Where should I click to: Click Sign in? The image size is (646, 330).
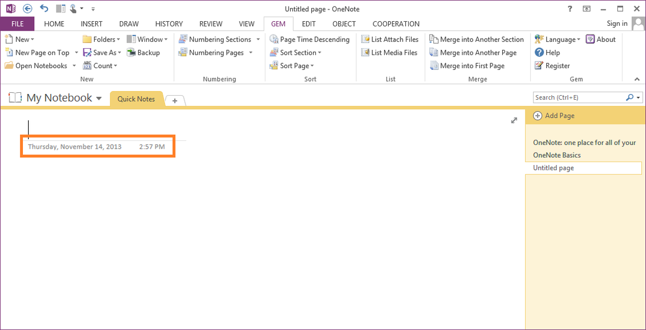[x=617, y=23]
